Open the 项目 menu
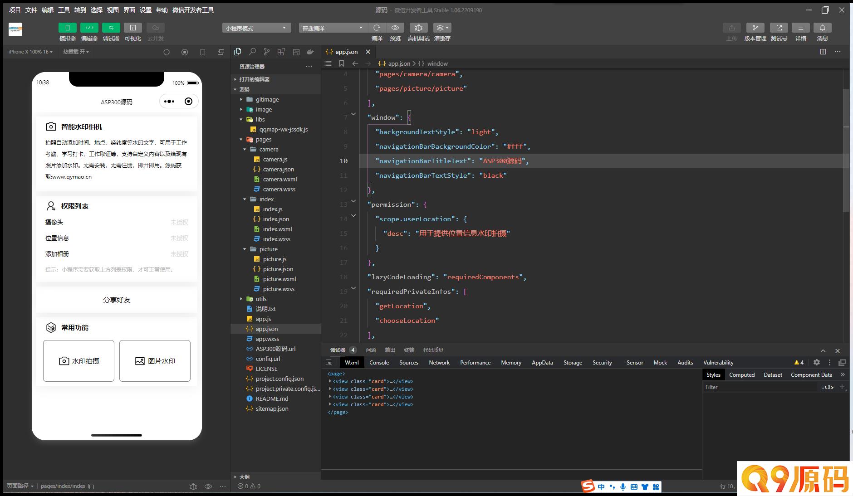 coord(15,10)
